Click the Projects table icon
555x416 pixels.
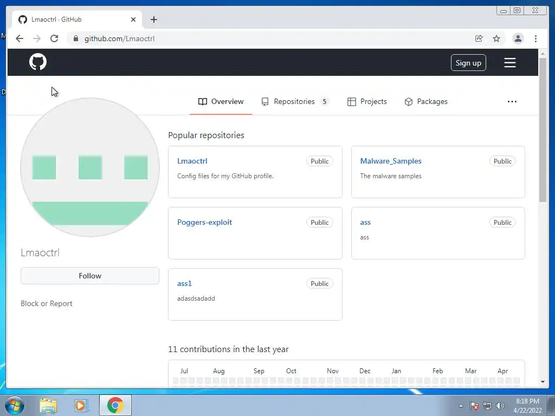[x=351, y=101]
